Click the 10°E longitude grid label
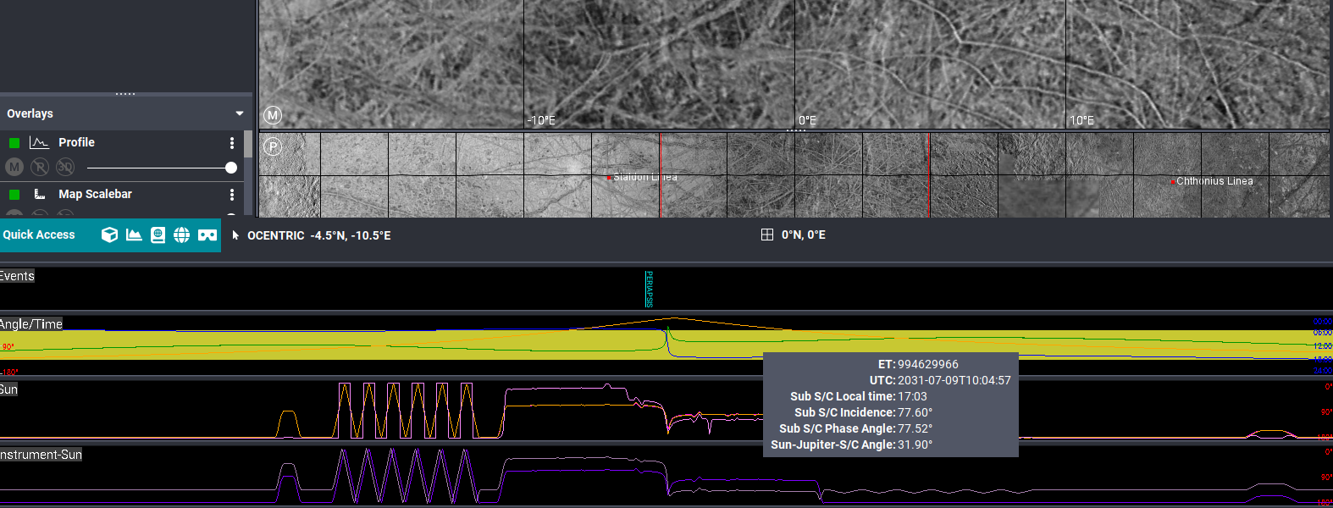1333x508 pixels. click(1082, 120)
